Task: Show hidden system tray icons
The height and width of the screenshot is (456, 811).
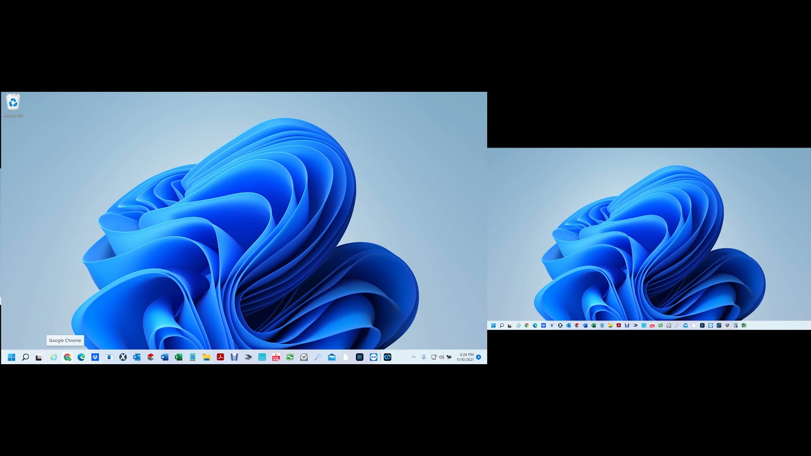Action: click(414, 357)
